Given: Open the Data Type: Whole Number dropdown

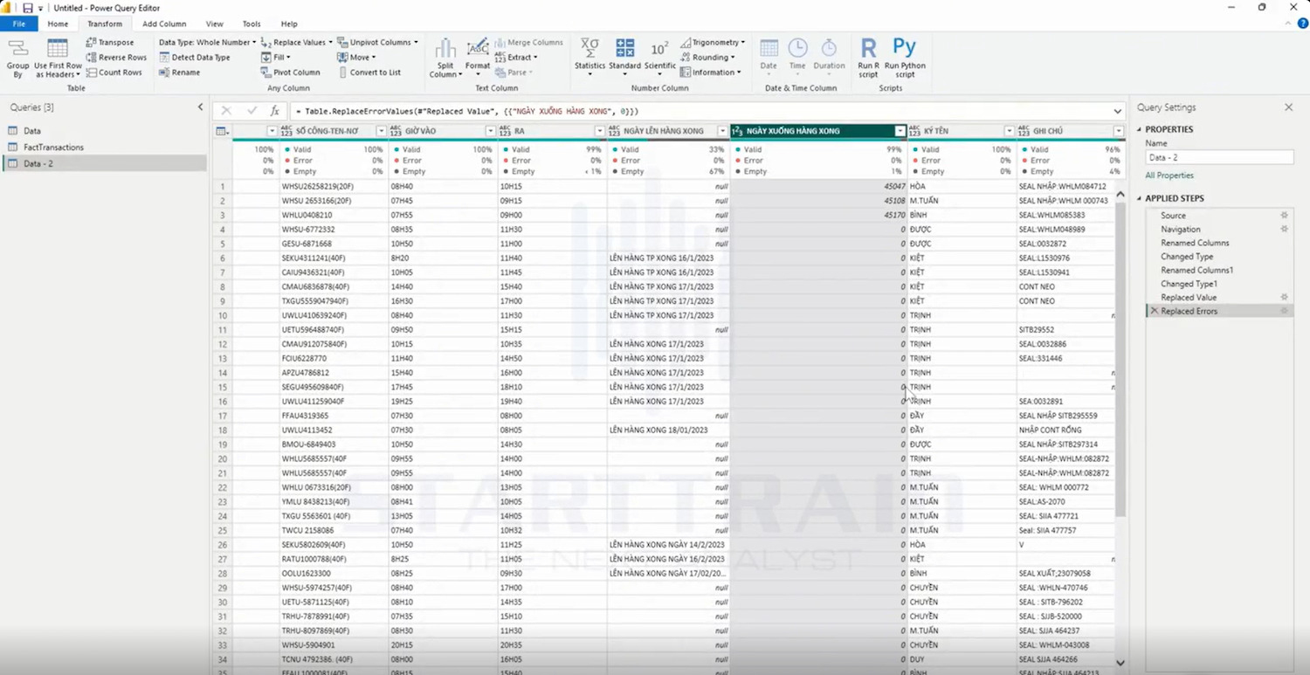Looking at the screenshot, I should (x=207, y=42).
